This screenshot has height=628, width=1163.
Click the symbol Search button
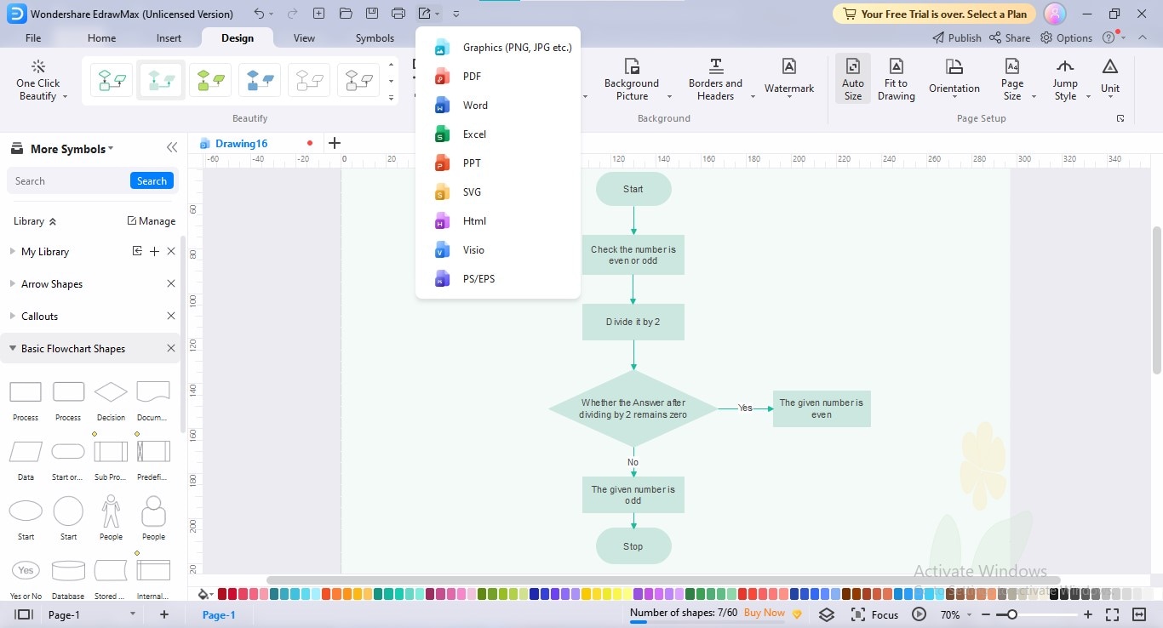pos(152,181)
